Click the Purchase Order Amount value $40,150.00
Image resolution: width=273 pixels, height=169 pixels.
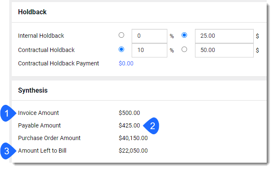click(x=133, y=138)
